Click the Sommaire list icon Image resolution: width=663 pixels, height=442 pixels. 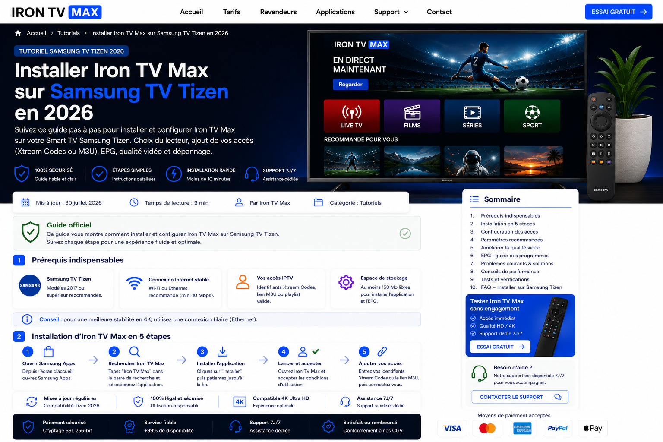click(474, 199)
